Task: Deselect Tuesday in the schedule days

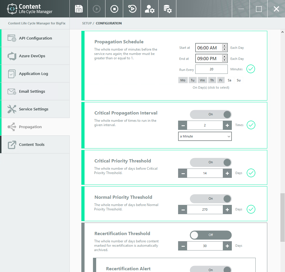Action: tap(193, 80)
